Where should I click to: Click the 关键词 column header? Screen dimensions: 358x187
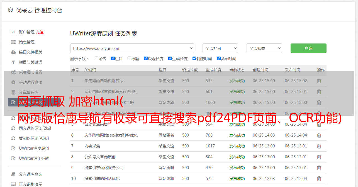[x=90, y=70]
